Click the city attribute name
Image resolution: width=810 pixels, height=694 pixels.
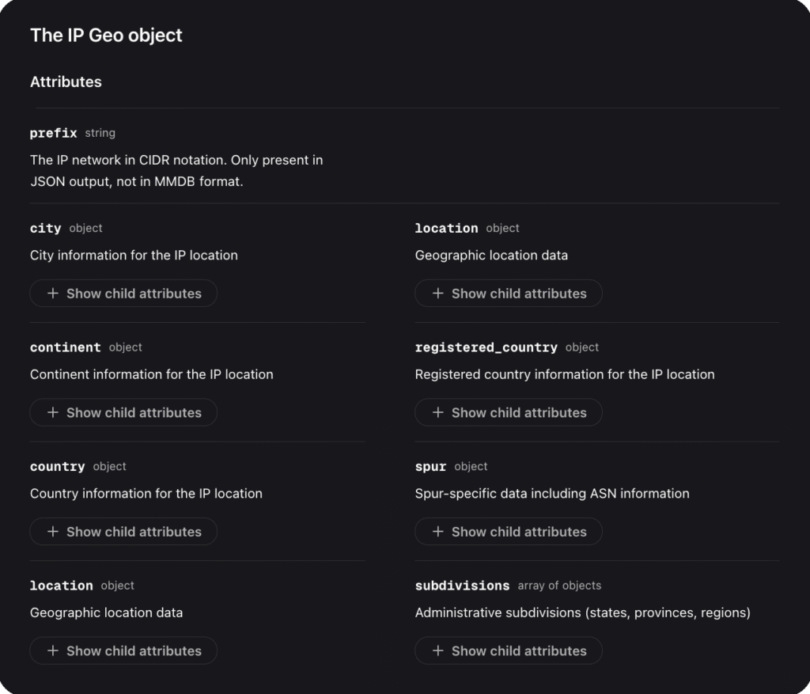(x=45, y=228)
